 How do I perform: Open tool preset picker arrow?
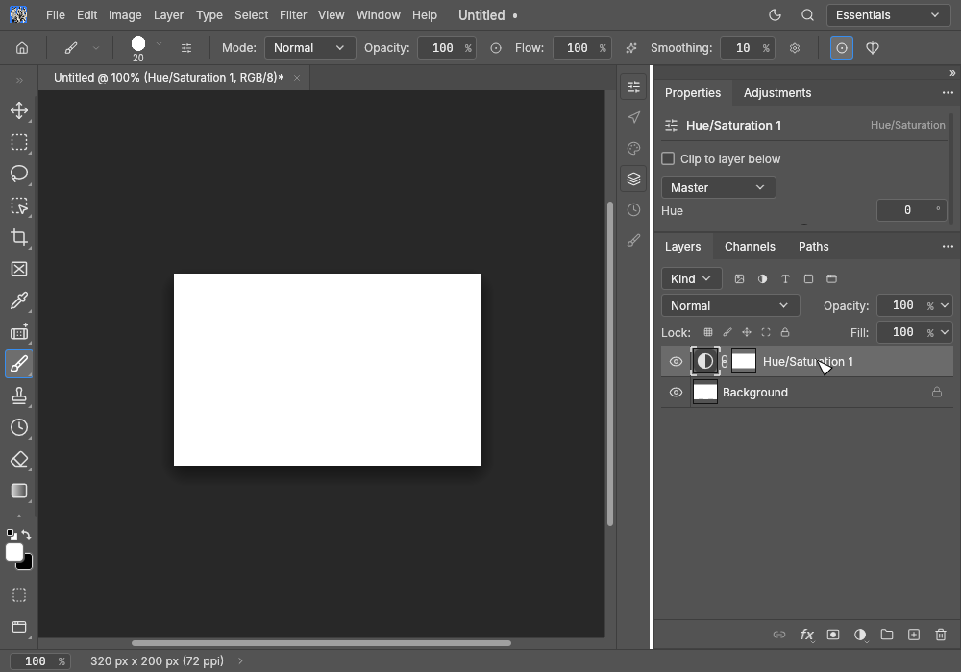95,48
